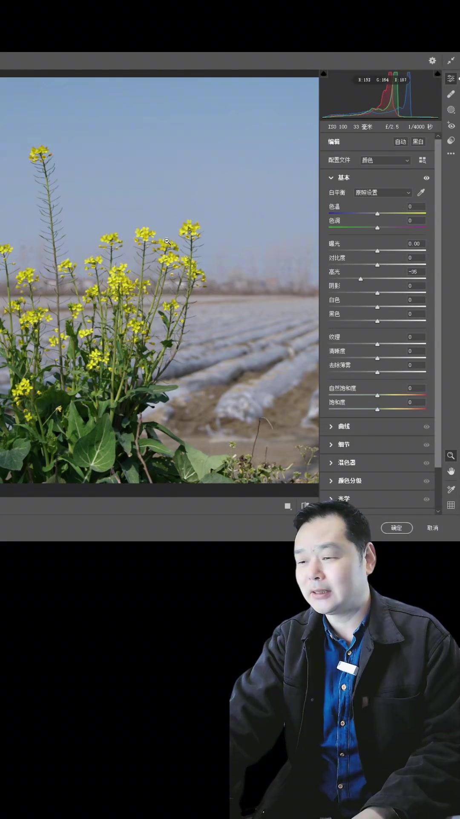Toggle 曲线 panel visibility eye
This screenshot has width=460, height=819.
[x=426, y=427]
